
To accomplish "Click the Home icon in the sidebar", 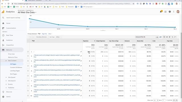I will click(x=3, y=23).
